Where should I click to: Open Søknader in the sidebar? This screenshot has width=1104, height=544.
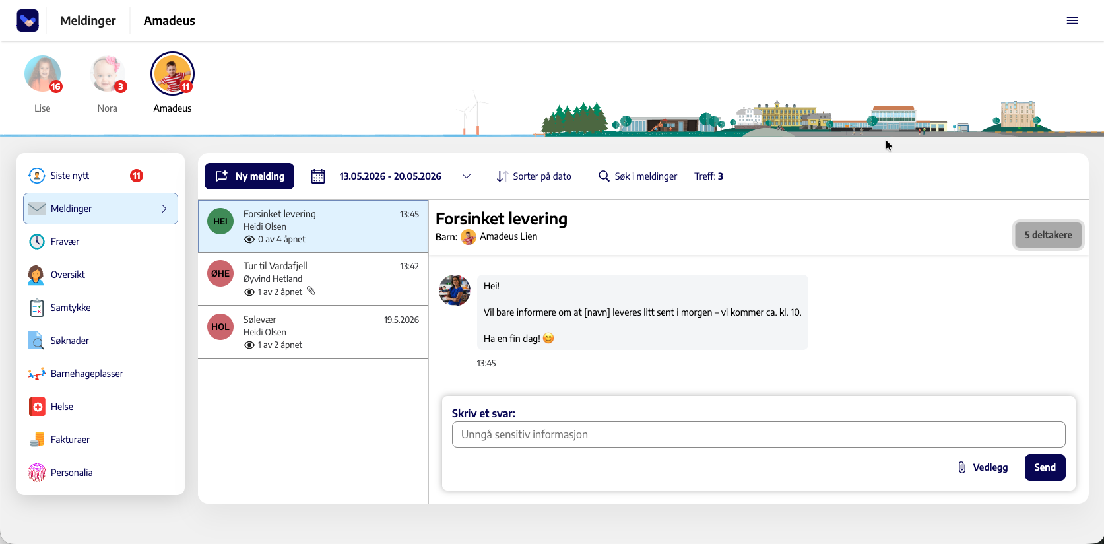pyautogui.click(x=100, y=341)
